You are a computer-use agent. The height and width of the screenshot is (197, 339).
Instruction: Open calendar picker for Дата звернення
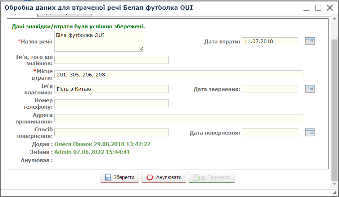[x=310, y=89]
